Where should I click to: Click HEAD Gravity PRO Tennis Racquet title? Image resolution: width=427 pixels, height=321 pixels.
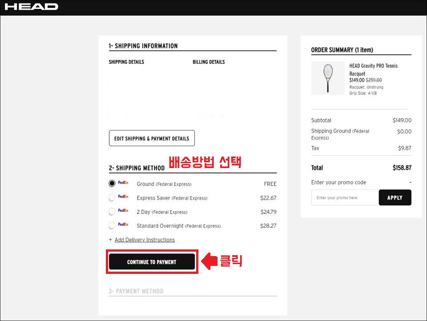(x=373, y=70)
